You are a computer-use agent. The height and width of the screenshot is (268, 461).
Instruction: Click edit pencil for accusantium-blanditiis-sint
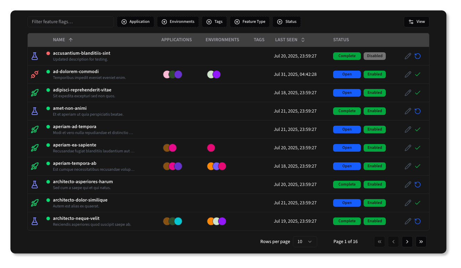tap(408, 56)
